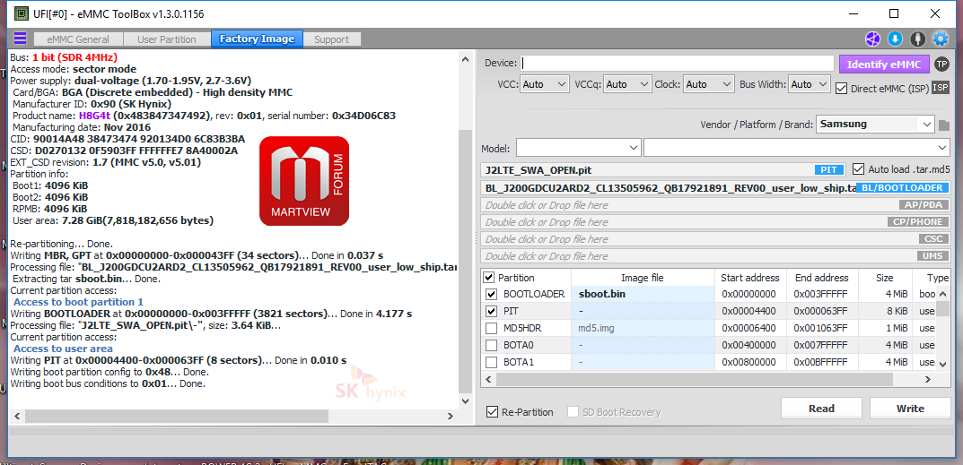Screen dimensions: 963x465
Task: Click the purple globe network icon
Action: pyautogui.click(x=872, y=39)
